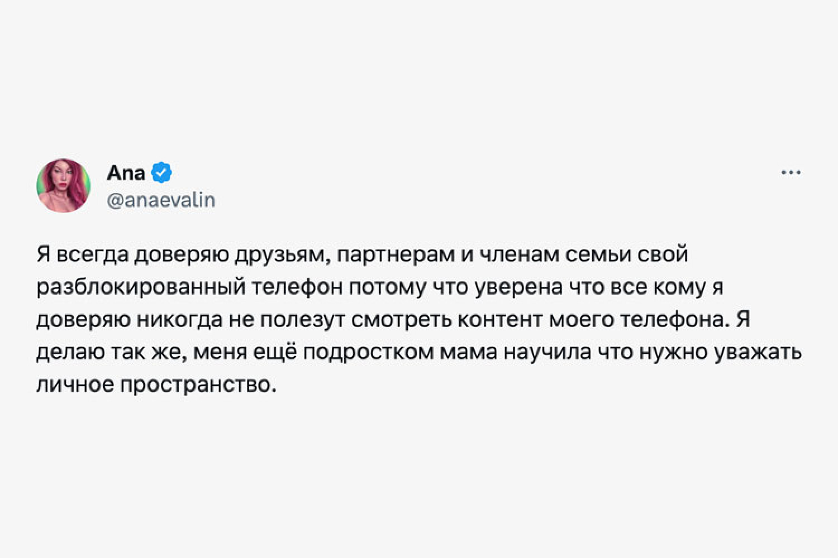Select the word "друзьям," in the tweet
Image resolution: width=838 pixels, height=558 pixels.
[x=279, y=254]
